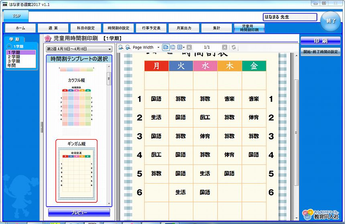Click the zoom out magnifier icon
The image size is (345, 224).
121,47
